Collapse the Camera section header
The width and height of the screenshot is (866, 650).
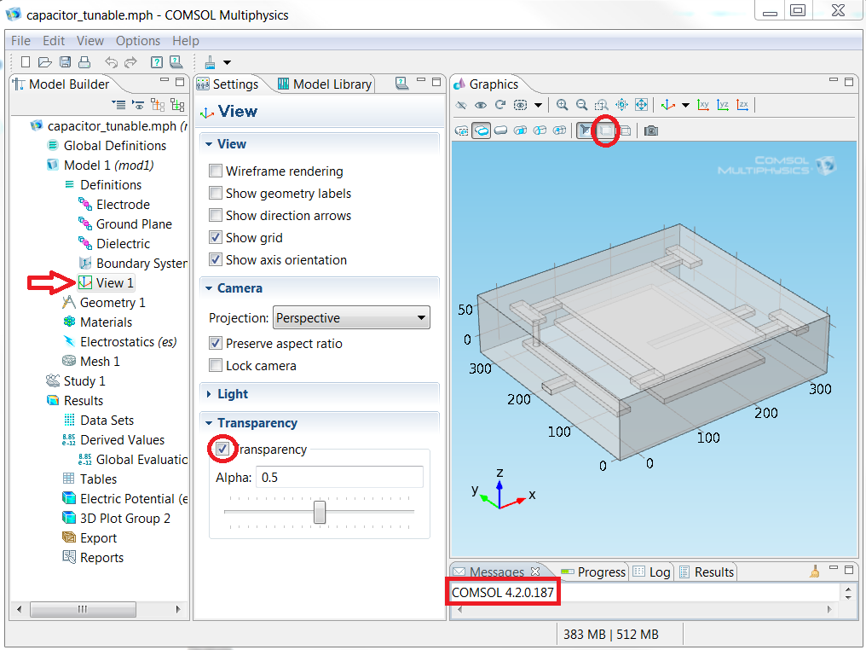(x=239, y=288)
